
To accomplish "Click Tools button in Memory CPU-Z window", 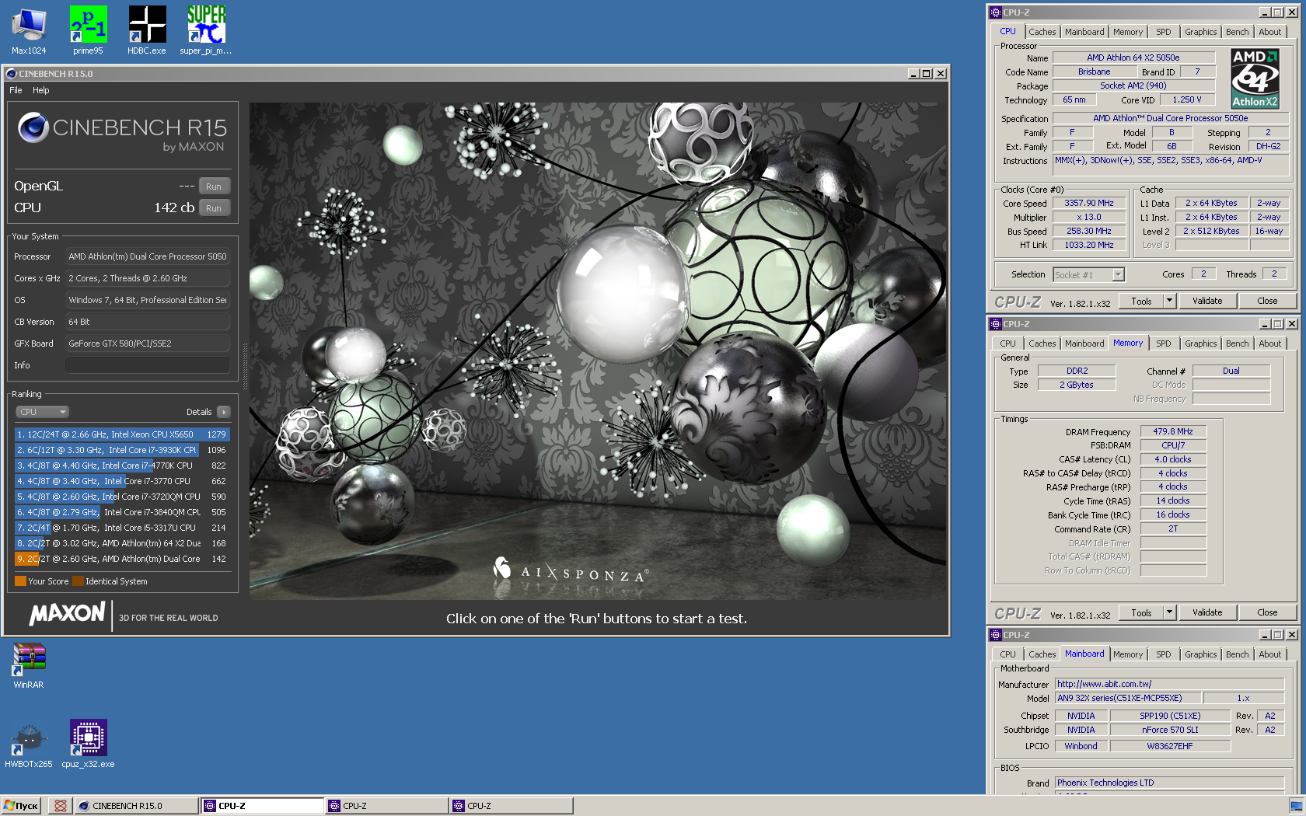I will pos(1141,612).
